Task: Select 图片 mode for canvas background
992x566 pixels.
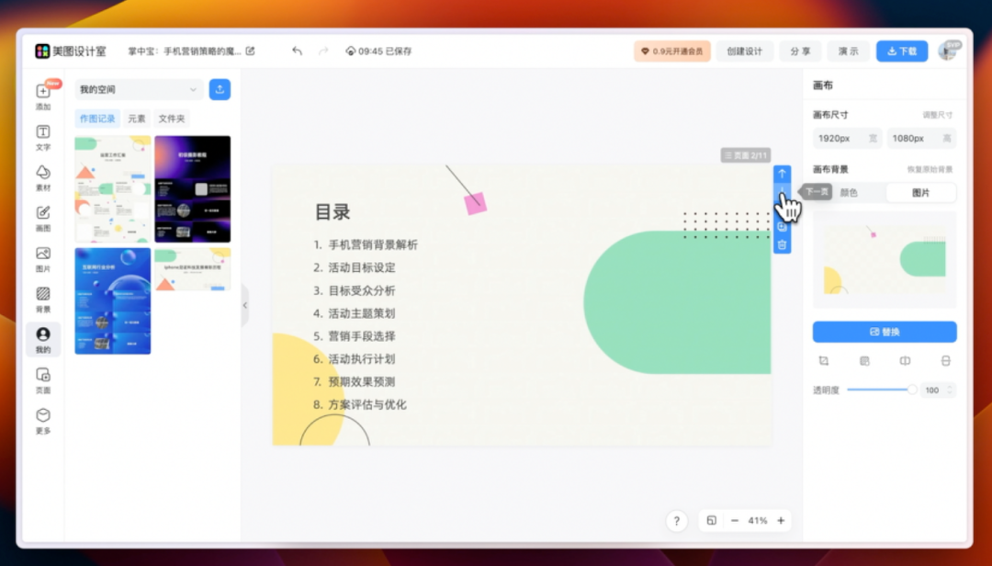Action: (921, 192)
